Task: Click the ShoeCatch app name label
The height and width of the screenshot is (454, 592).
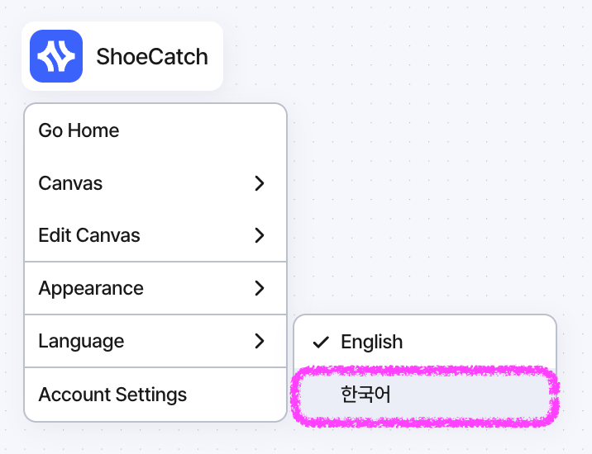Action: pyautogui.click(x=152, y=57)
